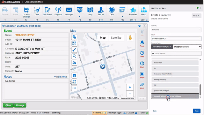Toggle the Centerline AI microphone button
Viewport: 204px width, 115px height.
[100, 113]
